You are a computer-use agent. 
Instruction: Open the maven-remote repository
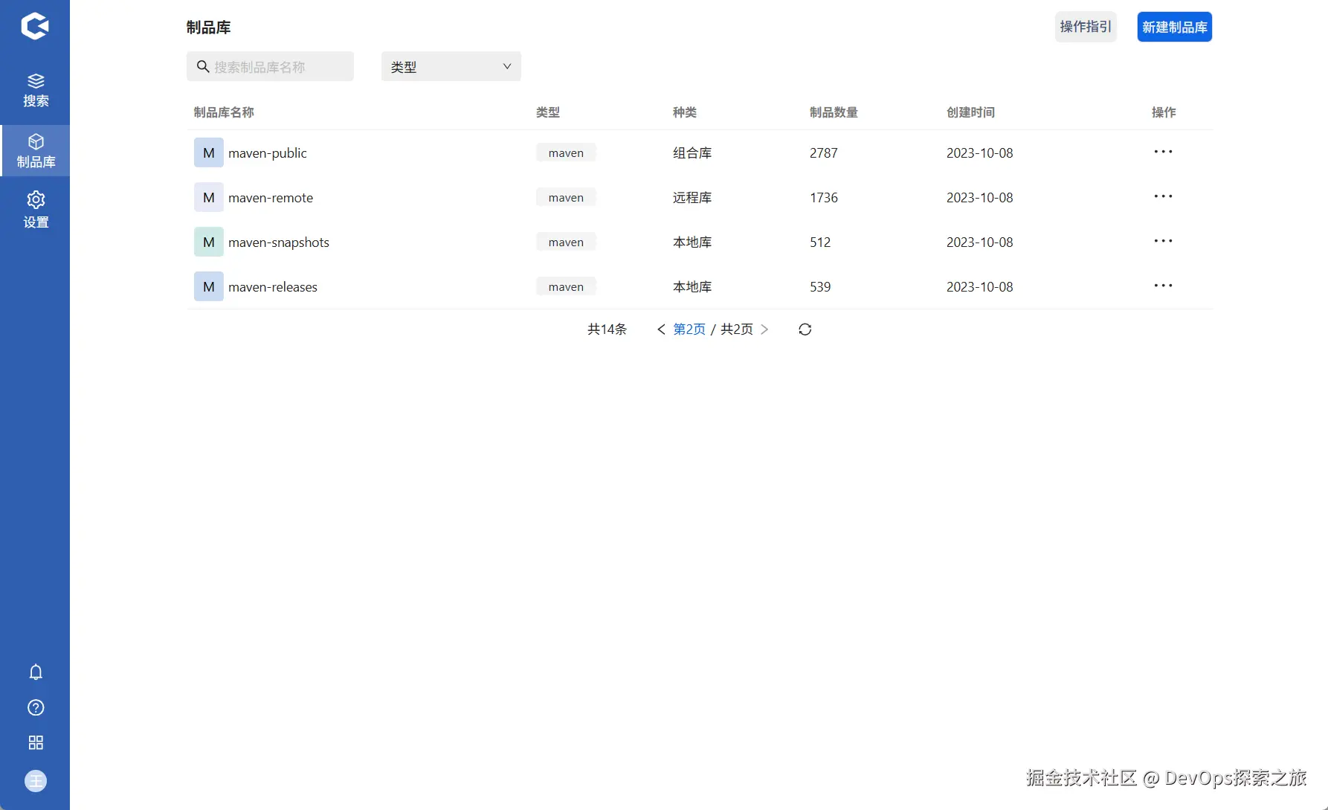point(271,197)
